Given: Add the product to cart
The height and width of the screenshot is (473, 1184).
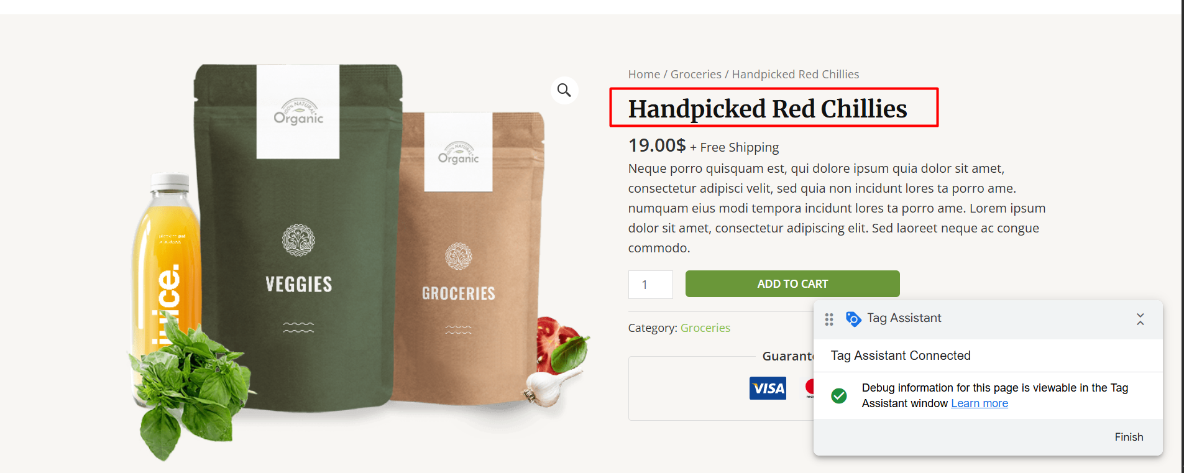Looking at the screenshot, I should 792,284.
